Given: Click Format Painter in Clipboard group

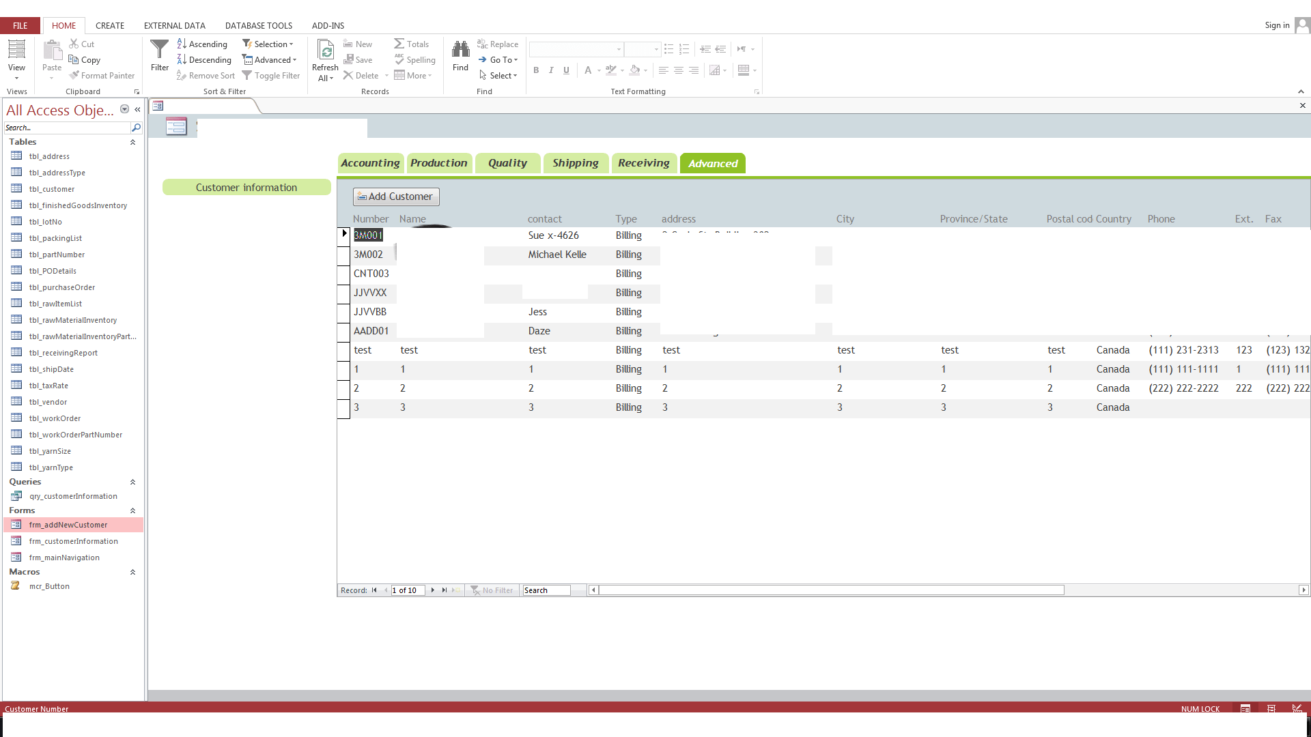Looking at the screenshot, I should pos(102,76).
